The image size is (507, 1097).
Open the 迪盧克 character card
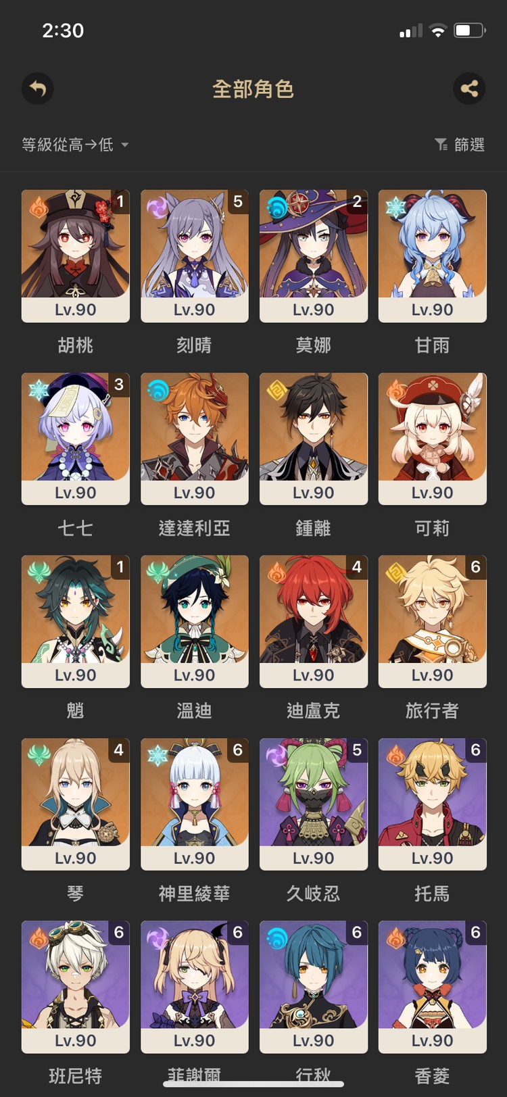tap(314, 622)
